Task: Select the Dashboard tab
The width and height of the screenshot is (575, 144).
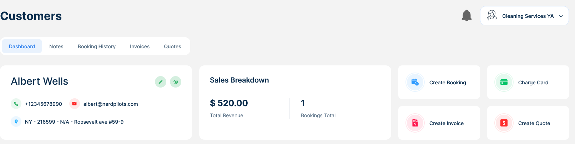Action: point(22,46)
